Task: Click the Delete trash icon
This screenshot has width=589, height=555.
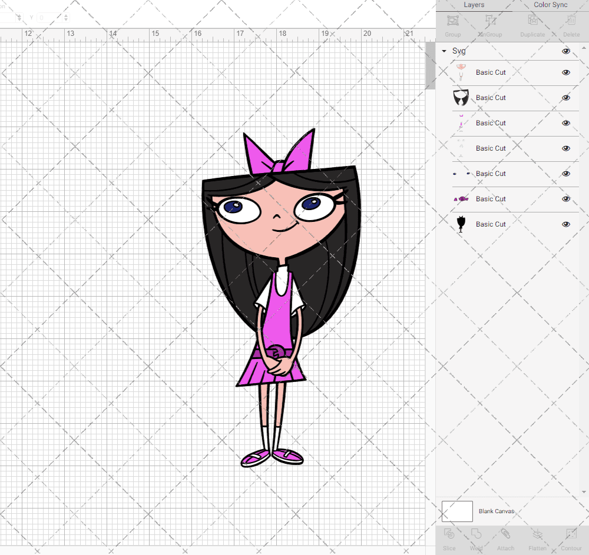Action: click(571, 20)
